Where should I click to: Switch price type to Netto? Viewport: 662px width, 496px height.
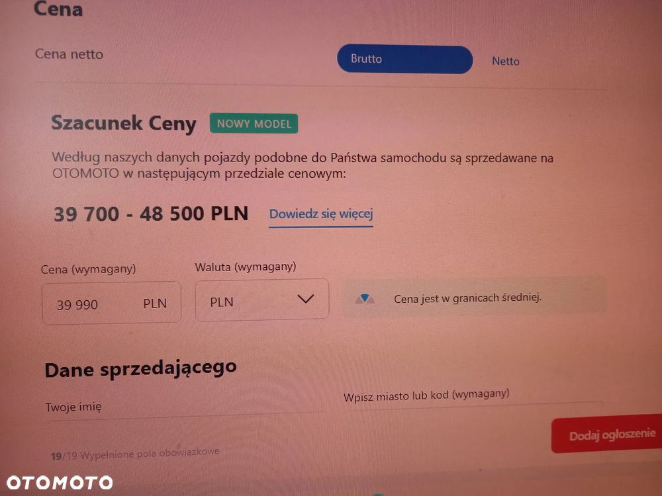(505, 61)
